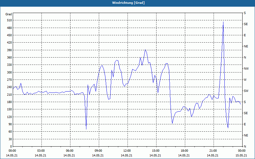Select the 14.05.21 date under 12:00
Screen dimensions: 255x159
click(x=127, y=156)
